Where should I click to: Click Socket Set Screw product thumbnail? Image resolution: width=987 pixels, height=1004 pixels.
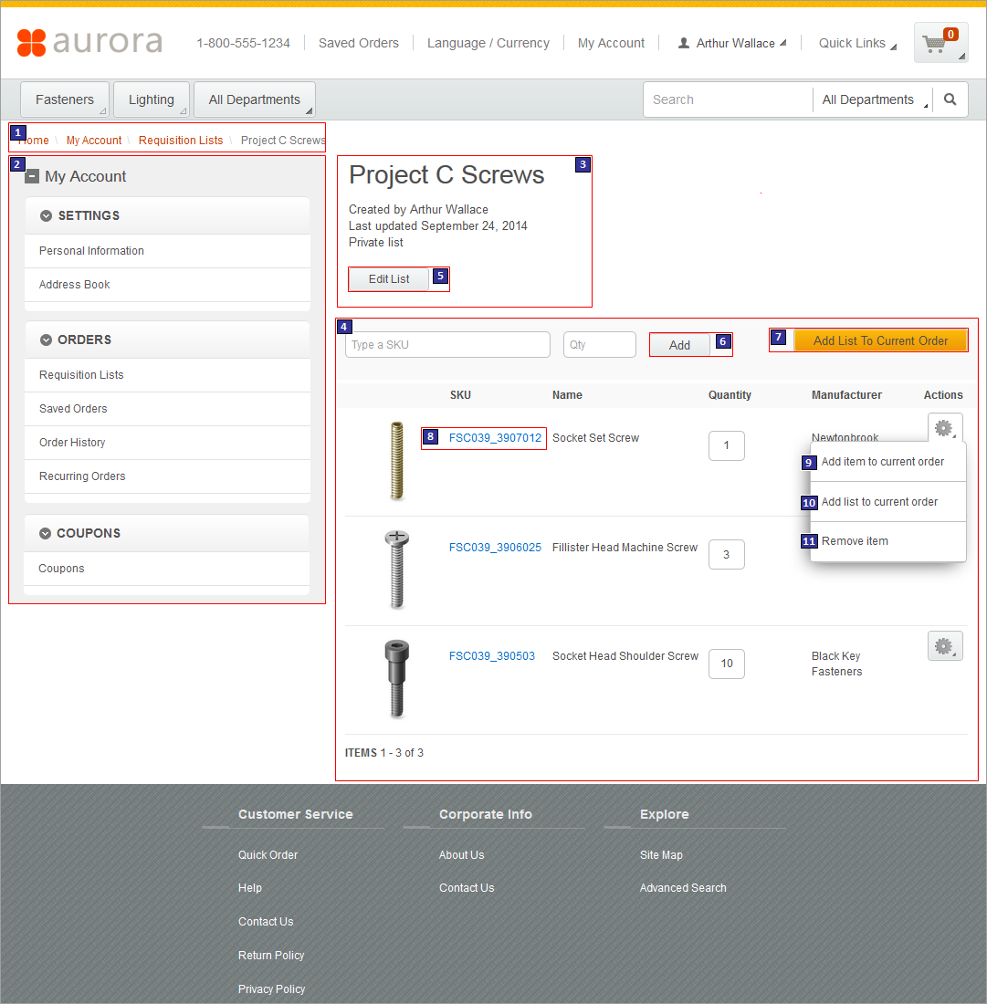point(397,460)
